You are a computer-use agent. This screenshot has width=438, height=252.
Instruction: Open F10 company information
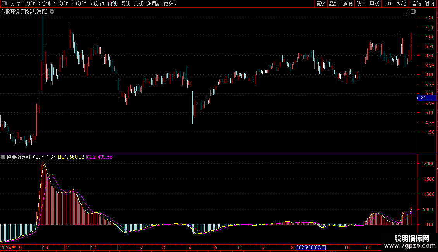click(x=388, y=3)
